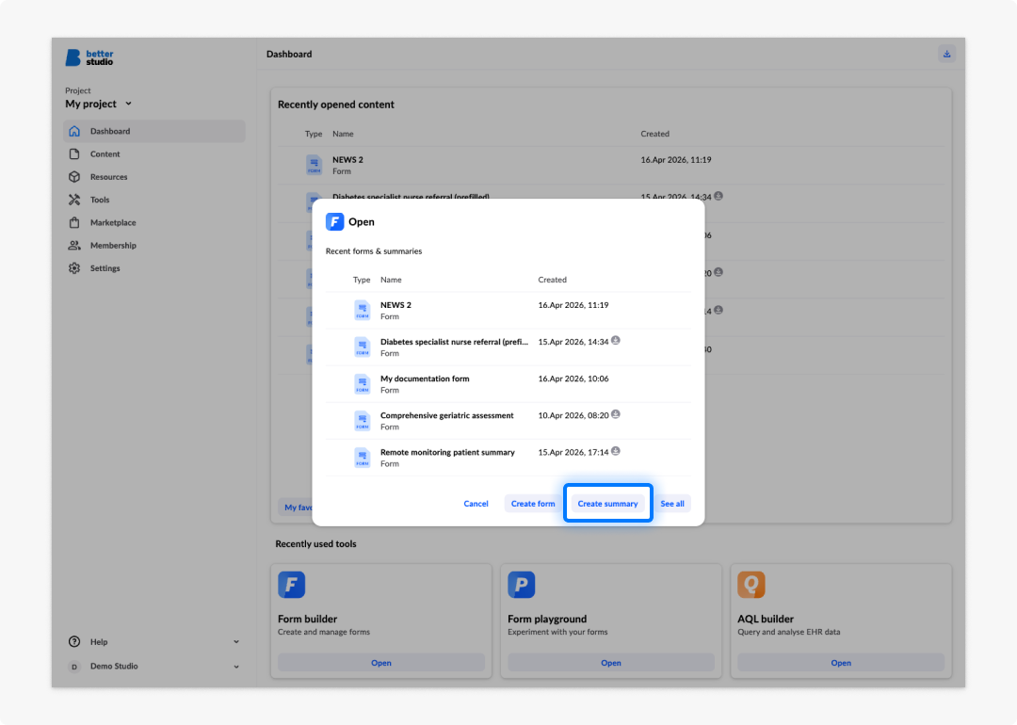Select the Dashboard home icon in the sidebar
1017x725 pixels.
coord(74,131)
